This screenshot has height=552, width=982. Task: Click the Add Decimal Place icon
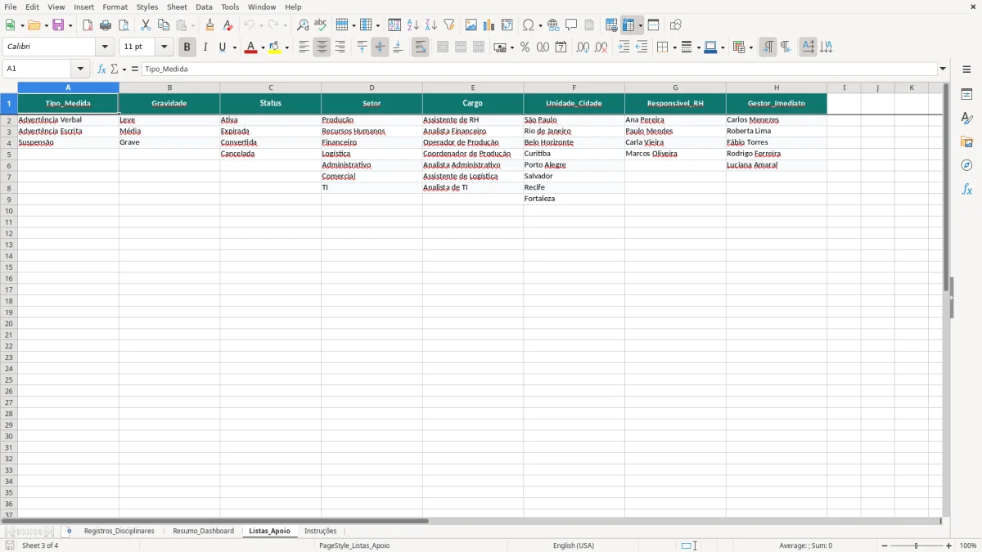point(583,47)
